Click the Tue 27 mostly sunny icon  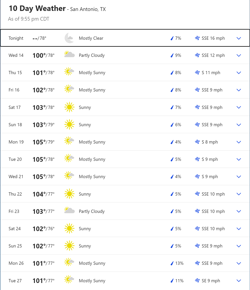tap(69, 279)
